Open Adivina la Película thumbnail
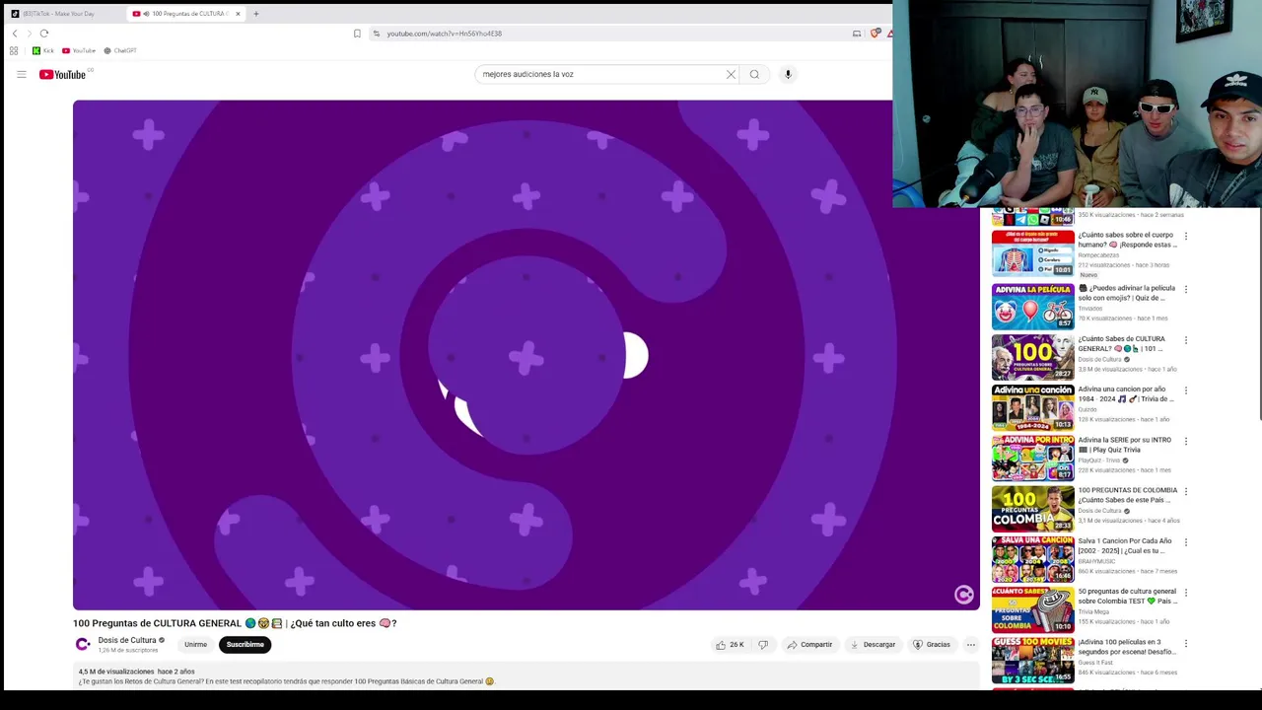This screenshot has height=710, width=1262. point(1032,306)
